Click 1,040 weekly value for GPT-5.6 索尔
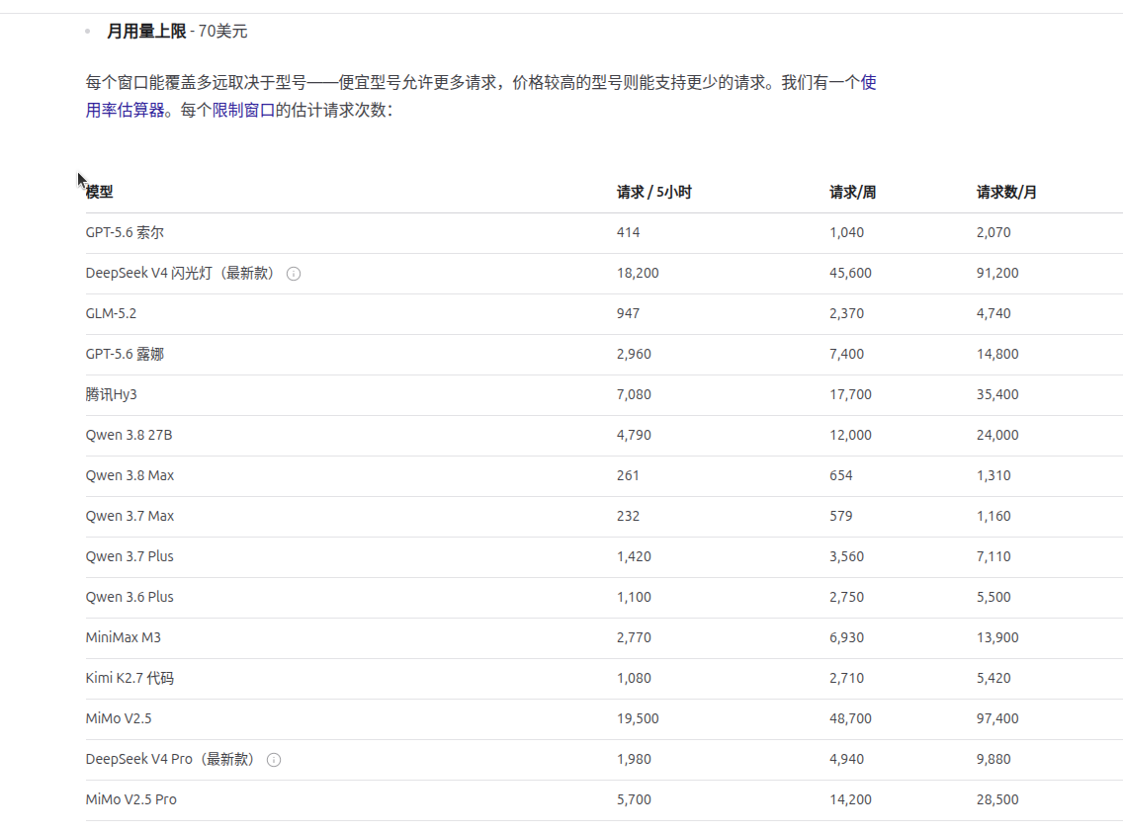The width and height of the screenshot is (1123, 832). pyautogui.click(x=846, y=232)
